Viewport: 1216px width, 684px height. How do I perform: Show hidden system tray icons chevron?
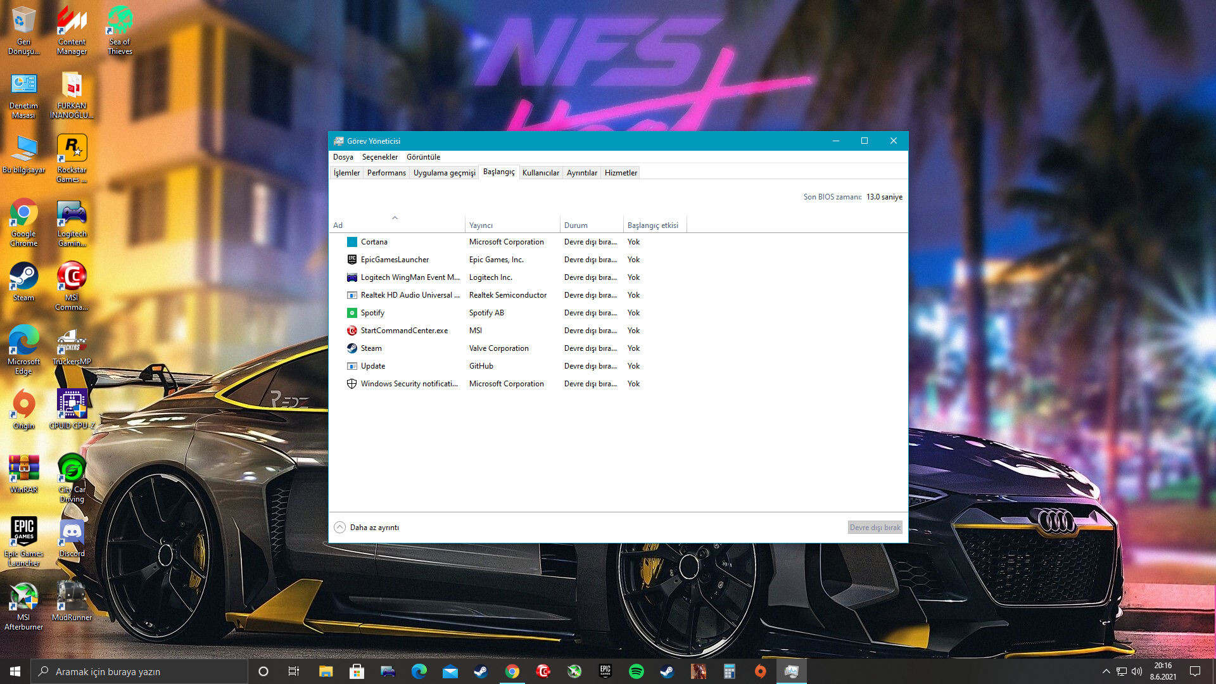[x=1106, y=671]
